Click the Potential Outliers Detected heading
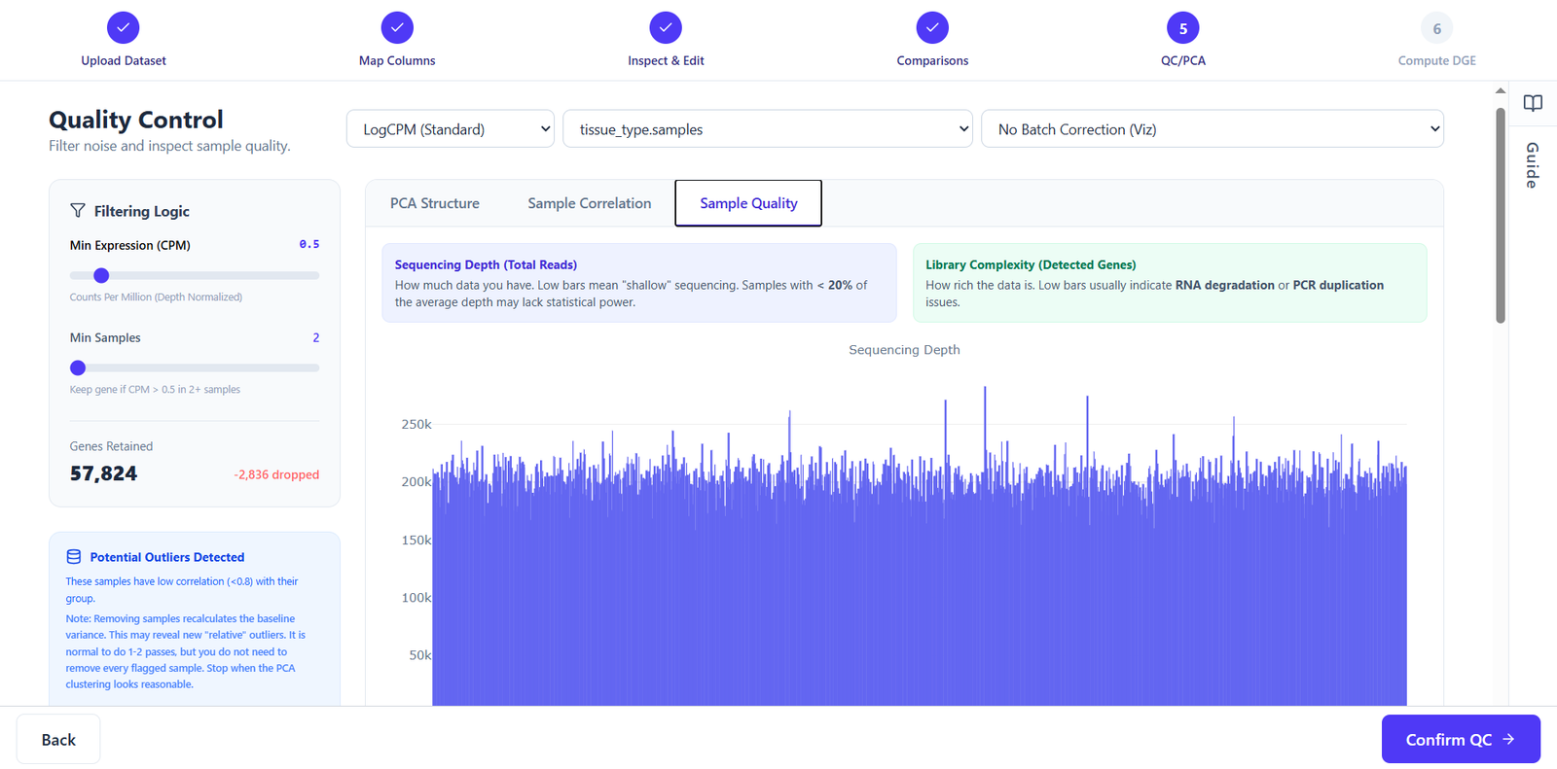 pyautogui.click(x=167, y=557)
